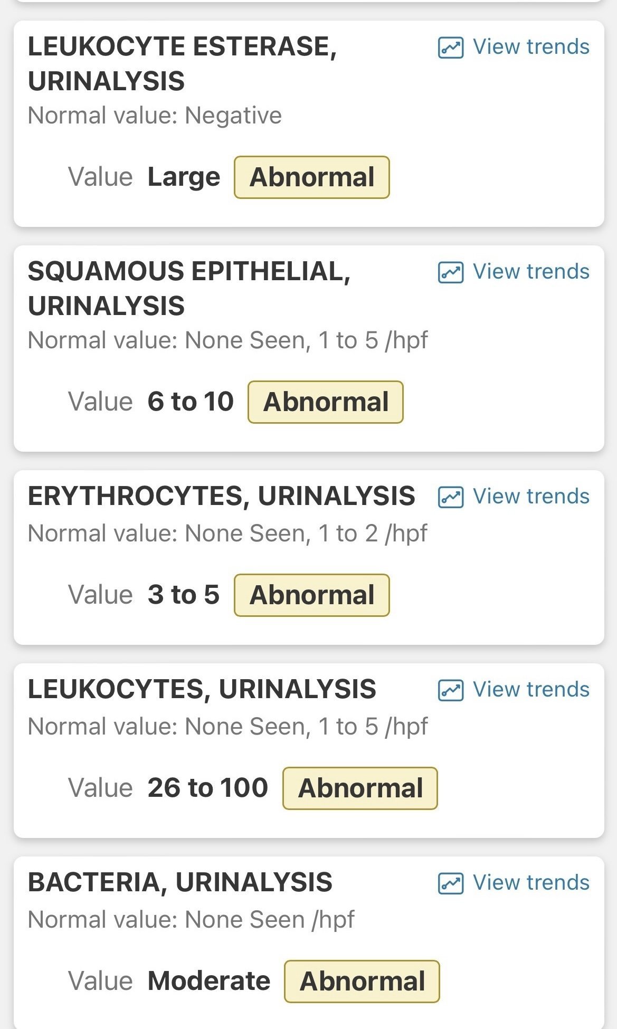Tap the Erythrocytes, Urinalysis heading
The width and height of the screenshot is (617, 1029).
click(221, 497)
